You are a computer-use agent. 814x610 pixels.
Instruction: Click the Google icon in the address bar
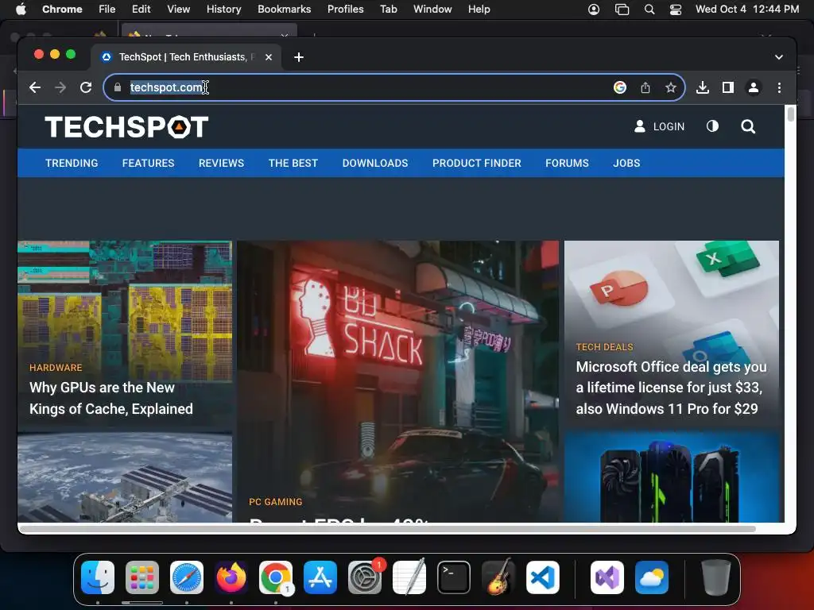click(620, 87)
